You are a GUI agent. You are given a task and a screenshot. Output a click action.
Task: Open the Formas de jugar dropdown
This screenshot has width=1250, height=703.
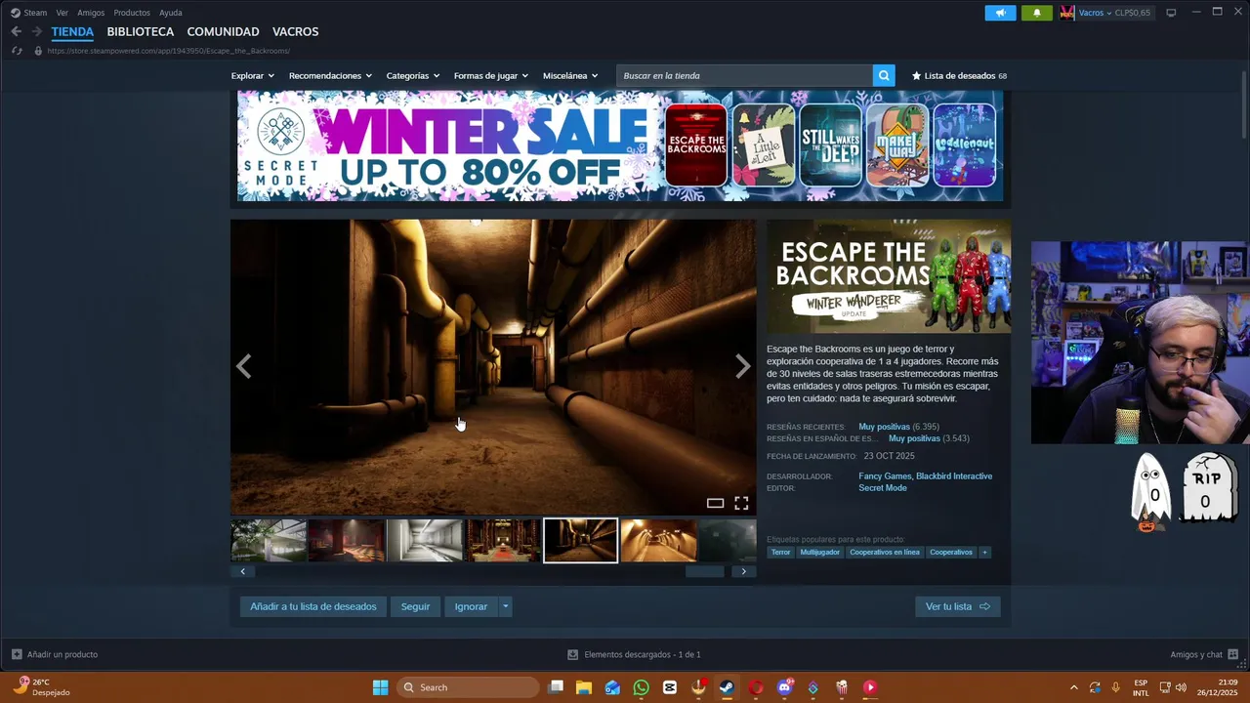click(x=491, y=75)
